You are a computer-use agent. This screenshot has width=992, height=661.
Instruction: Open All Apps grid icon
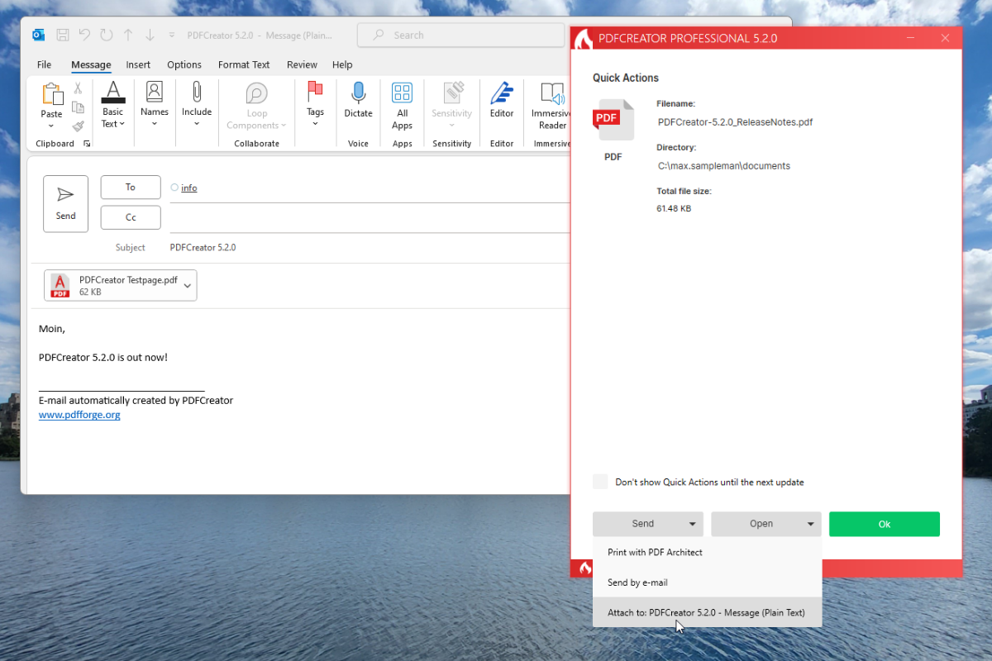(x=403, y=93)
